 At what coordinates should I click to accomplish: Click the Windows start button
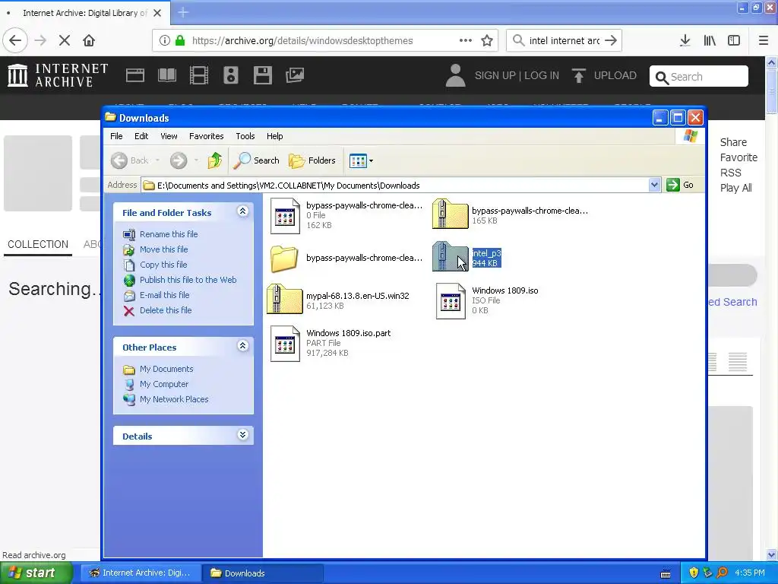36,573
